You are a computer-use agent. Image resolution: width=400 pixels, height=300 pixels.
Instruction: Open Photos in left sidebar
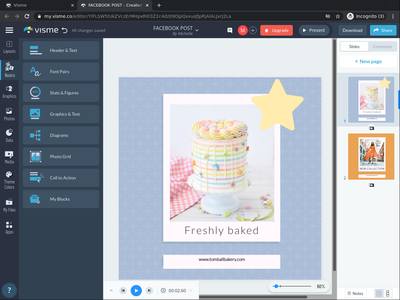(x=9, y=114)
